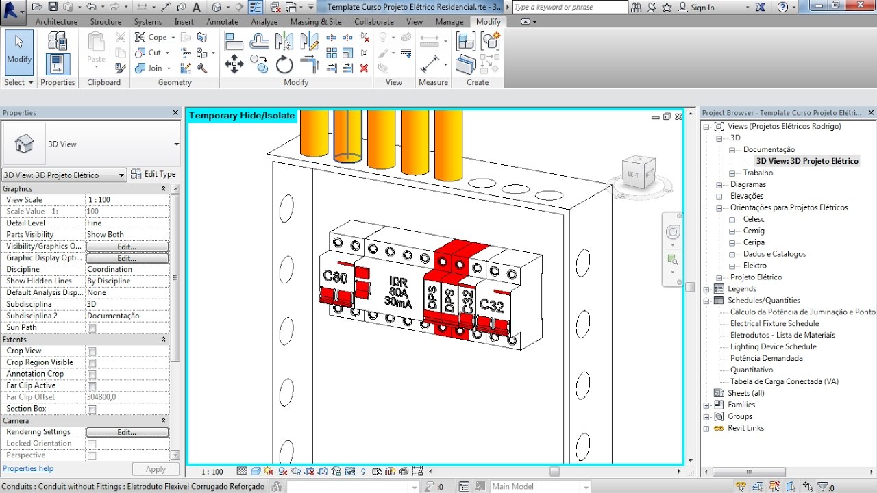Select the large Modify arrow tool
Screen dimensions: 877x493
pos(19,52)
